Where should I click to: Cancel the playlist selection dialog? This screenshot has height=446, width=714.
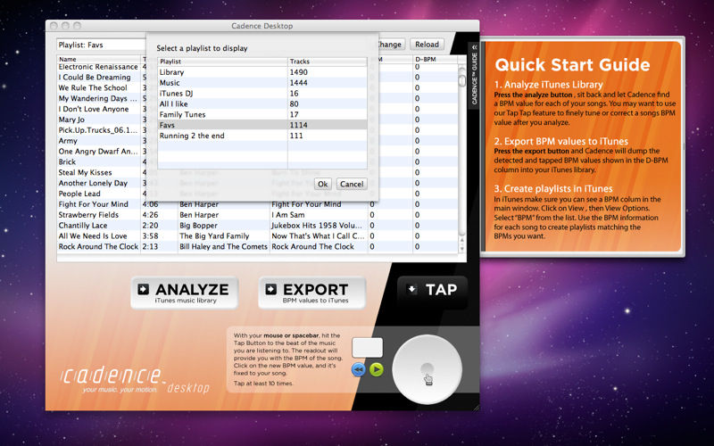click(x=352, y=184)
